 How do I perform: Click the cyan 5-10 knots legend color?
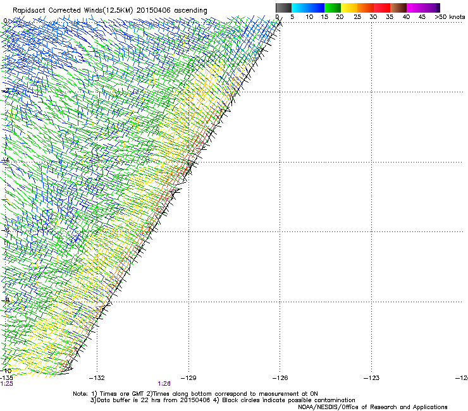[x=300, y=8]
